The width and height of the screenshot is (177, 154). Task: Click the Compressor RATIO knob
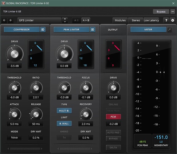36,87
